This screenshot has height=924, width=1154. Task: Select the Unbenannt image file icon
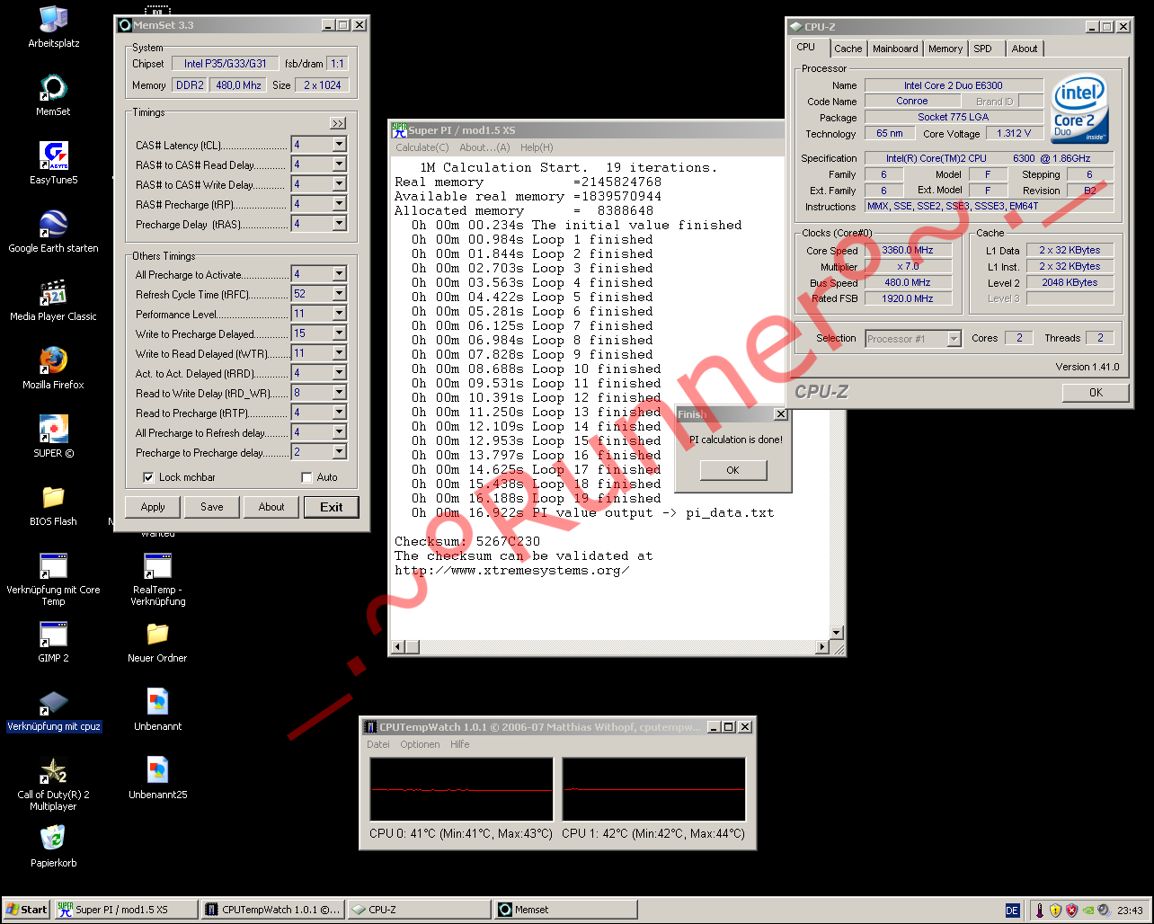point(157,710)
